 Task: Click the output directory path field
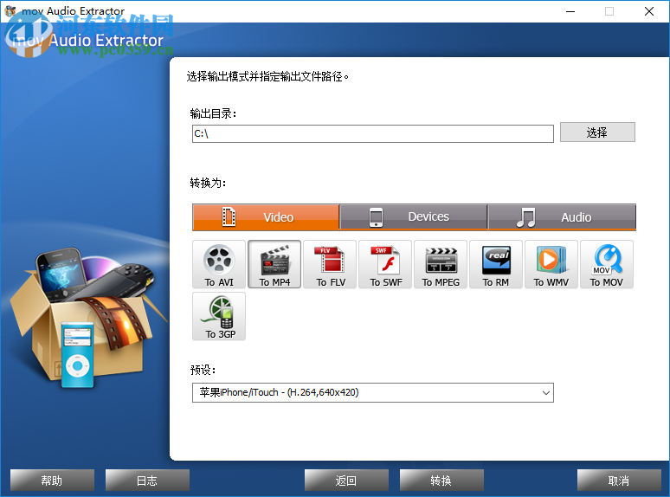click(373, 133)
